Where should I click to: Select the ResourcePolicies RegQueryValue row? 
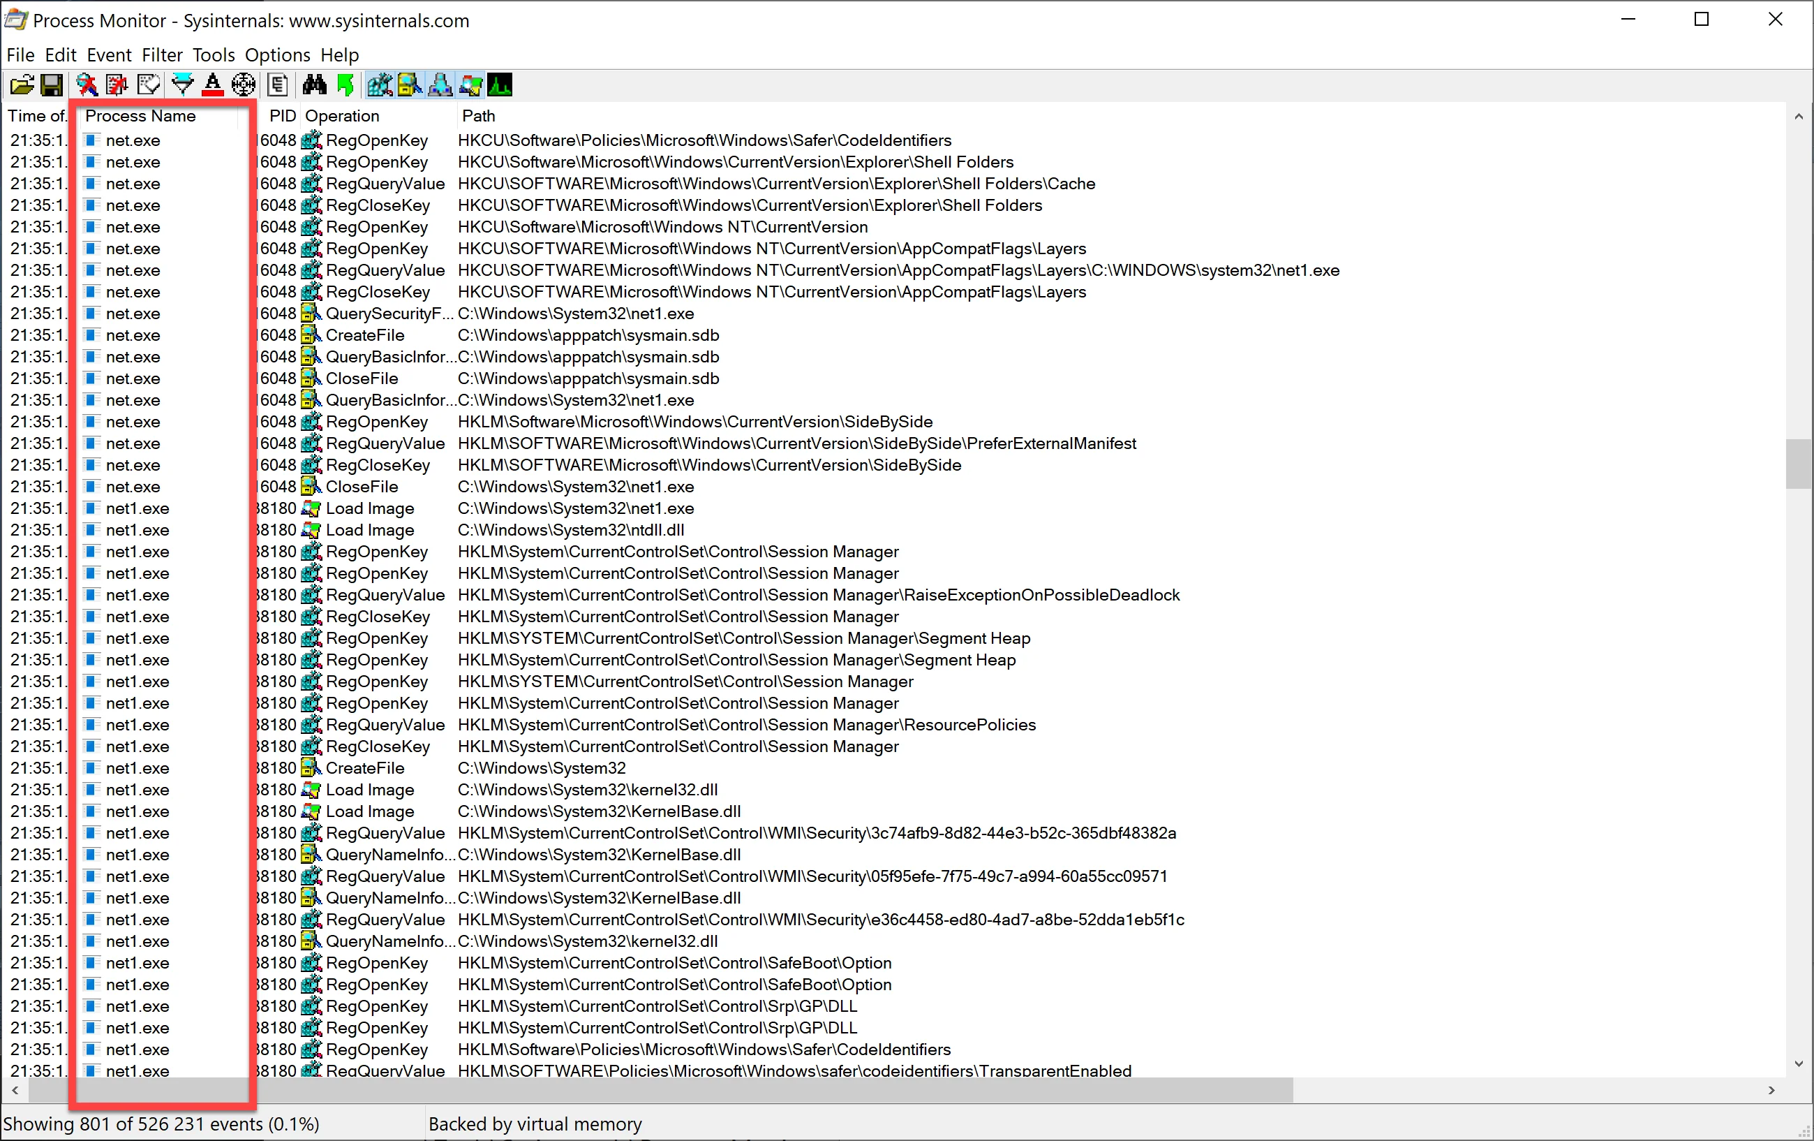click(x=894, y=725)
